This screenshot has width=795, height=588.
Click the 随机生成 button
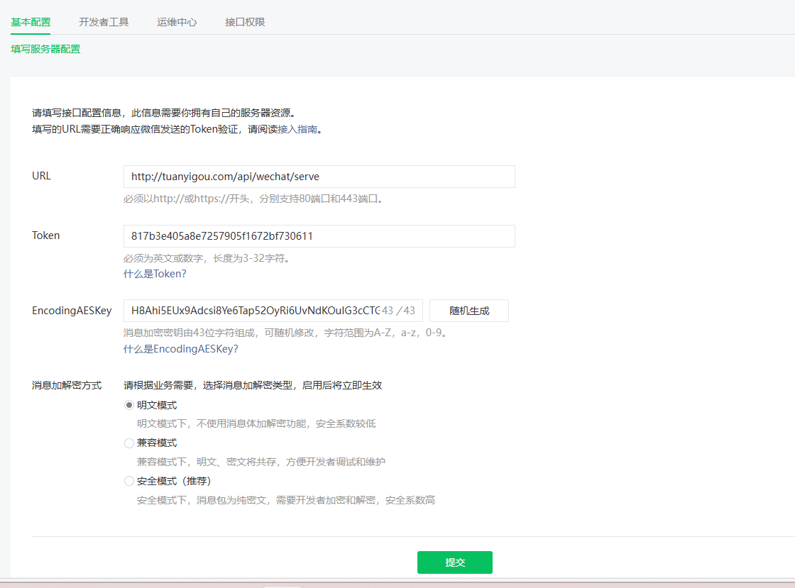(x=469, y=311)
